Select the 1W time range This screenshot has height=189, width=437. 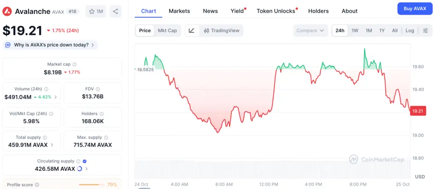click(355, 31)
